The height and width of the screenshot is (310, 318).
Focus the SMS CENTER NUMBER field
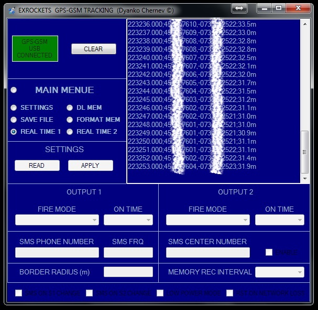pyautogui.click(x=208, y=252)
